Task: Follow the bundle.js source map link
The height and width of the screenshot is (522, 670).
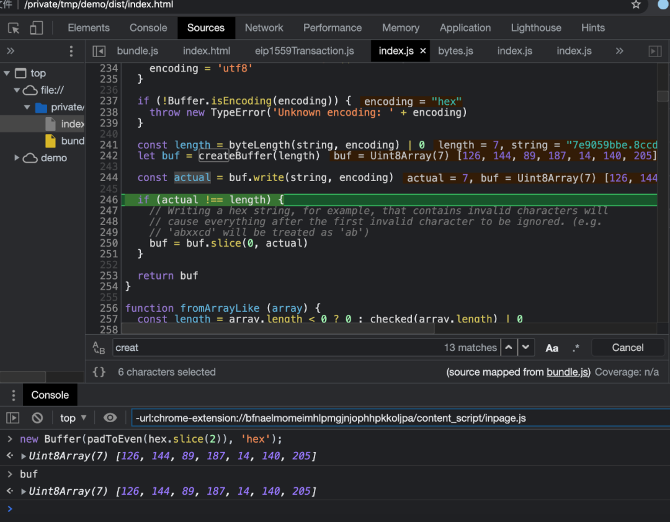Action: click(568, 372)
